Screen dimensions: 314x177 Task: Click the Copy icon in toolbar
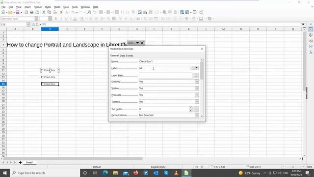click(x=49, y=12)
